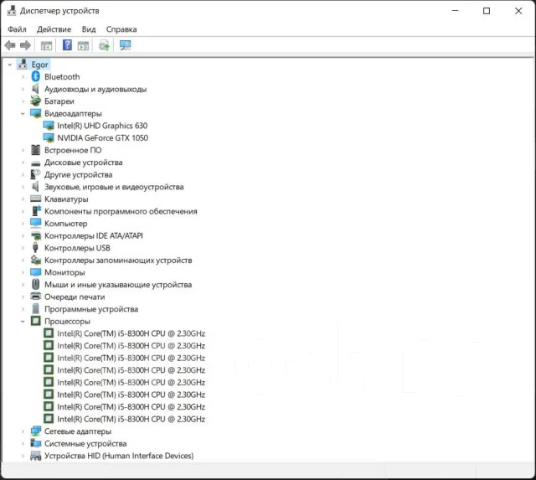Viewport: 536px width, 480px height.
Task: Select Мониторы label
Action: [64, 272]
